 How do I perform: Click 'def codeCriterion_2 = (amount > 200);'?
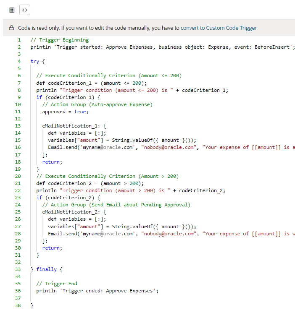tap(90, 183)
